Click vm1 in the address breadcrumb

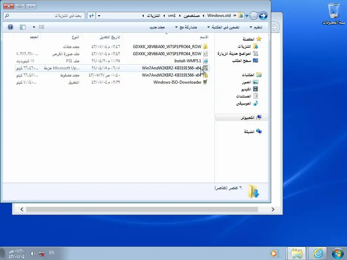[x=172, y=16]
